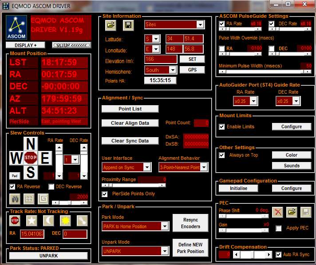Click the down arrow of slew DEC Rate scrollbar
The width and height of the screenshot is (316, 265).
[84, 176]
